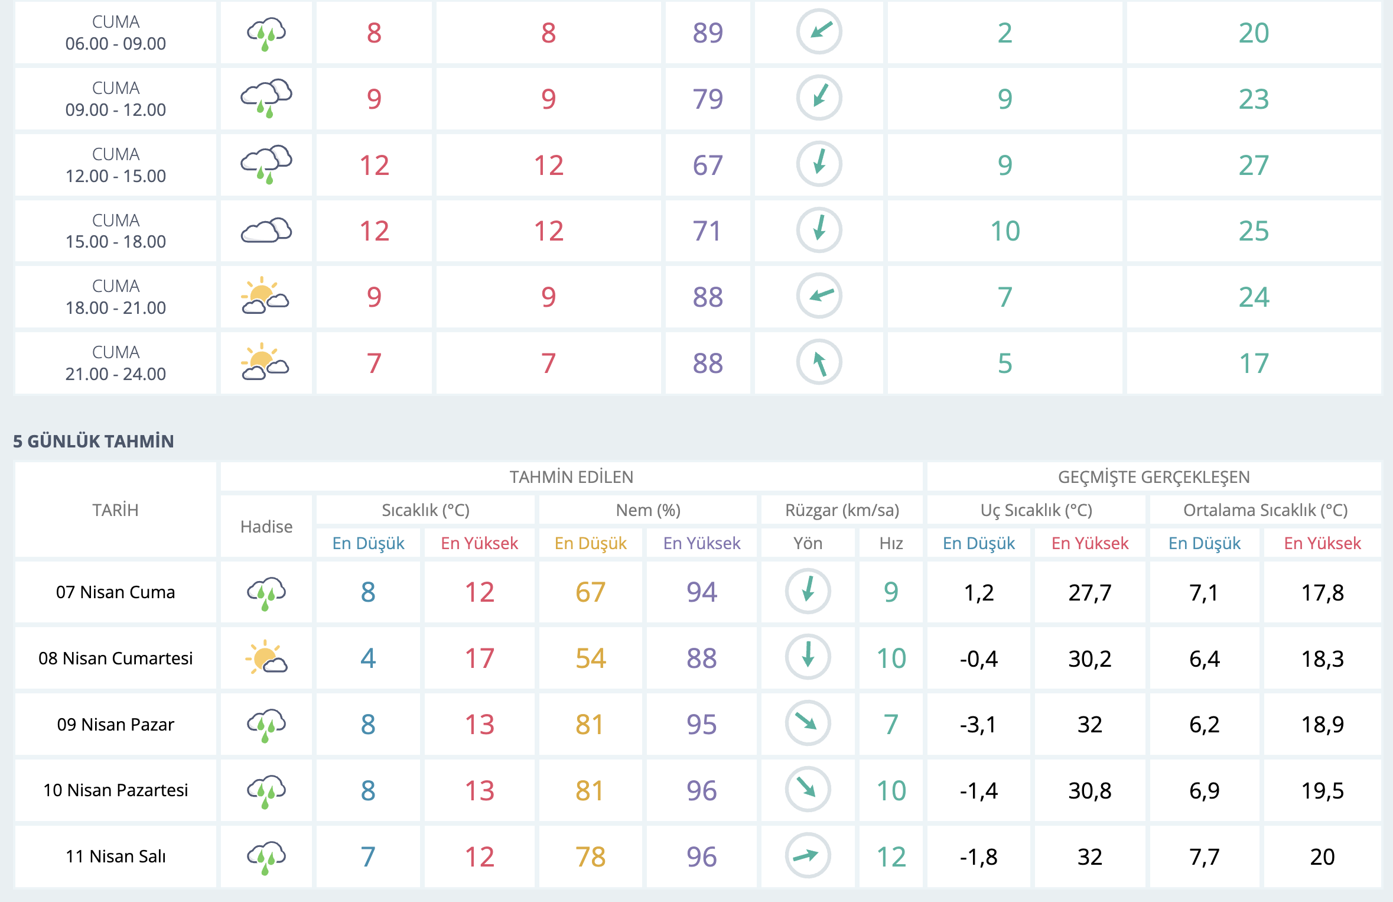Click the Hadise column header
Screen dimensions: 1393x902
pyautogui.click(x=266, y=527)
